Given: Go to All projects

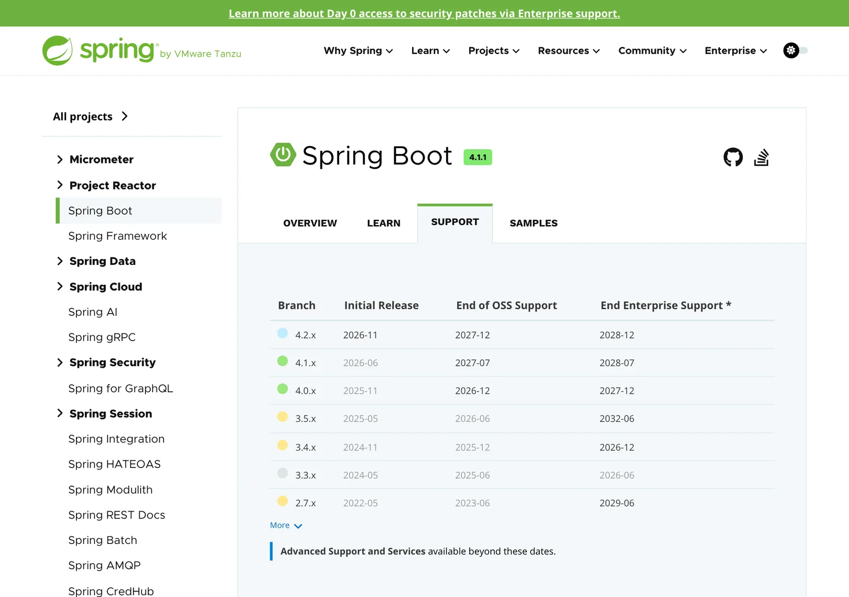Looking at the screenshot, I should 90,117.
